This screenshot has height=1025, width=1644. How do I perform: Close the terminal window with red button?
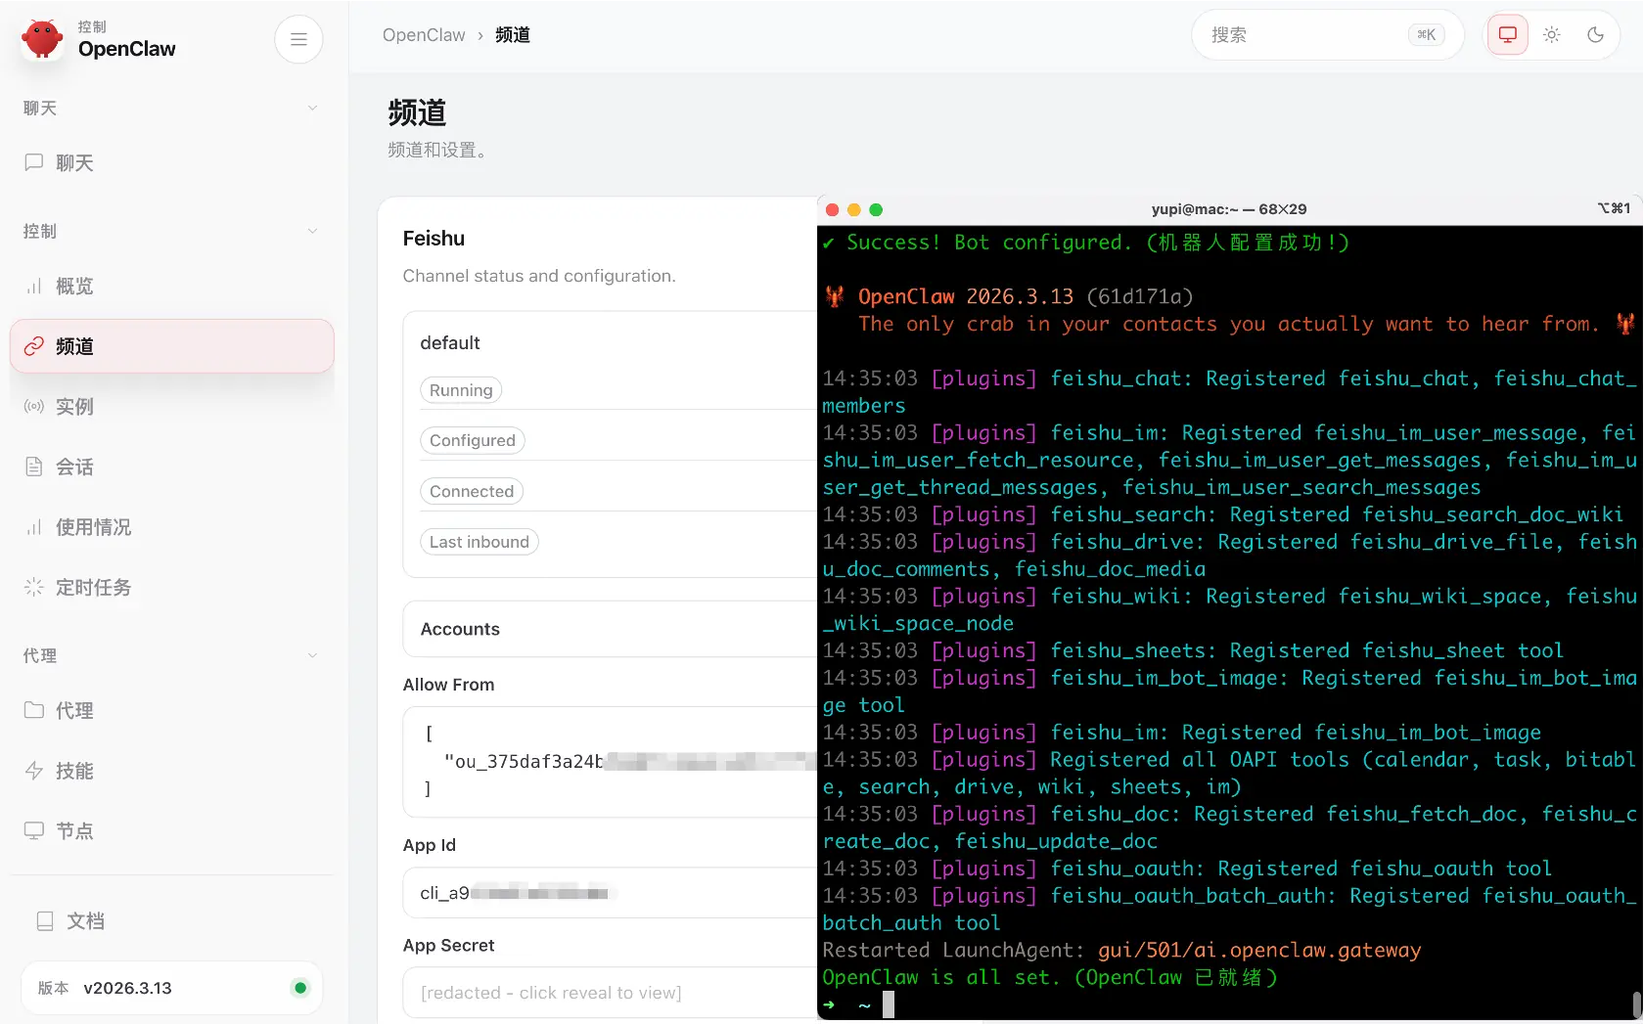[833, 209]
